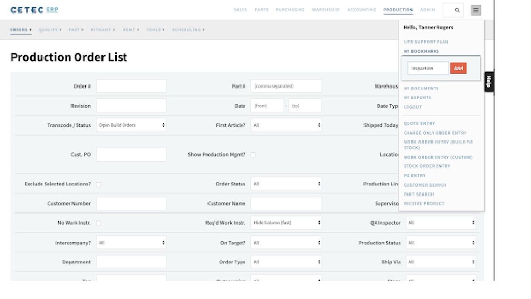Enable the Show Production Mgmt checkbox

click(253, 155)
